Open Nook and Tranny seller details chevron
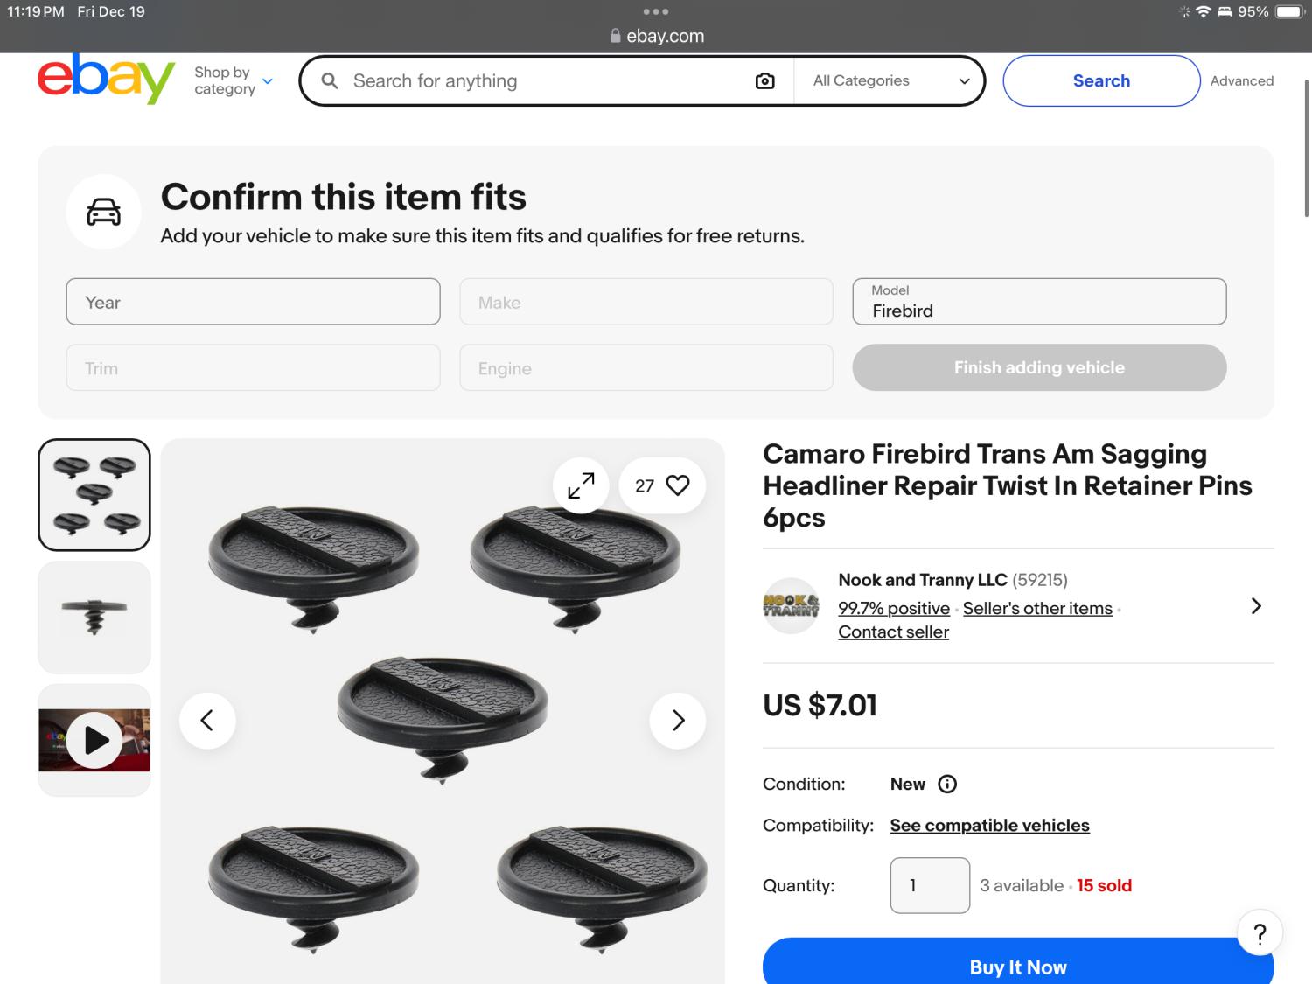 coord(1256,606)
